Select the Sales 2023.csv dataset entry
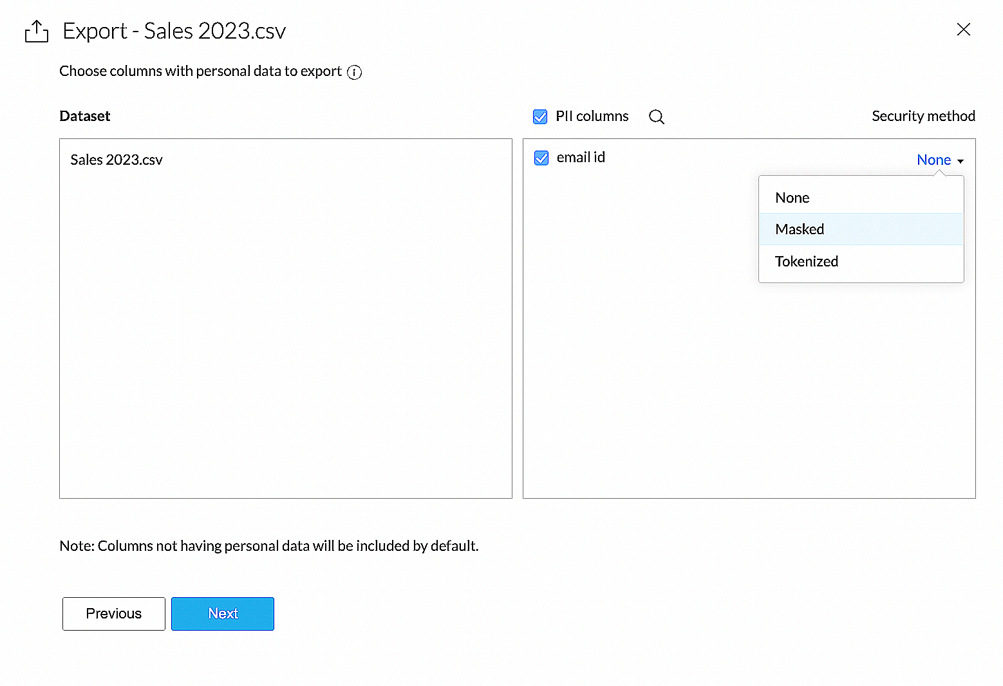 tap(117, 160)
